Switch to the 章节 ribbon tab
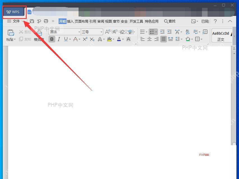This screenshot has height=179, width=239. [x=116, y=21]
